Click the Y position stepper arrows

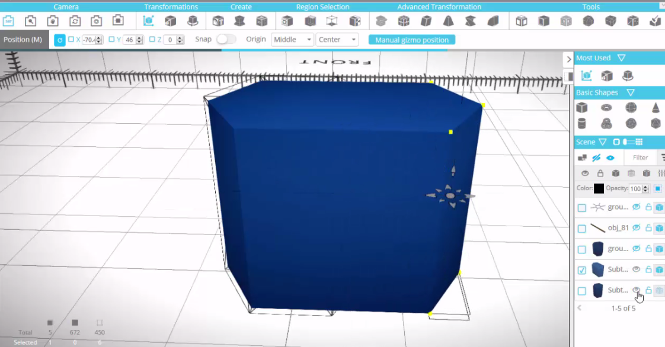(x=139, y=40)
